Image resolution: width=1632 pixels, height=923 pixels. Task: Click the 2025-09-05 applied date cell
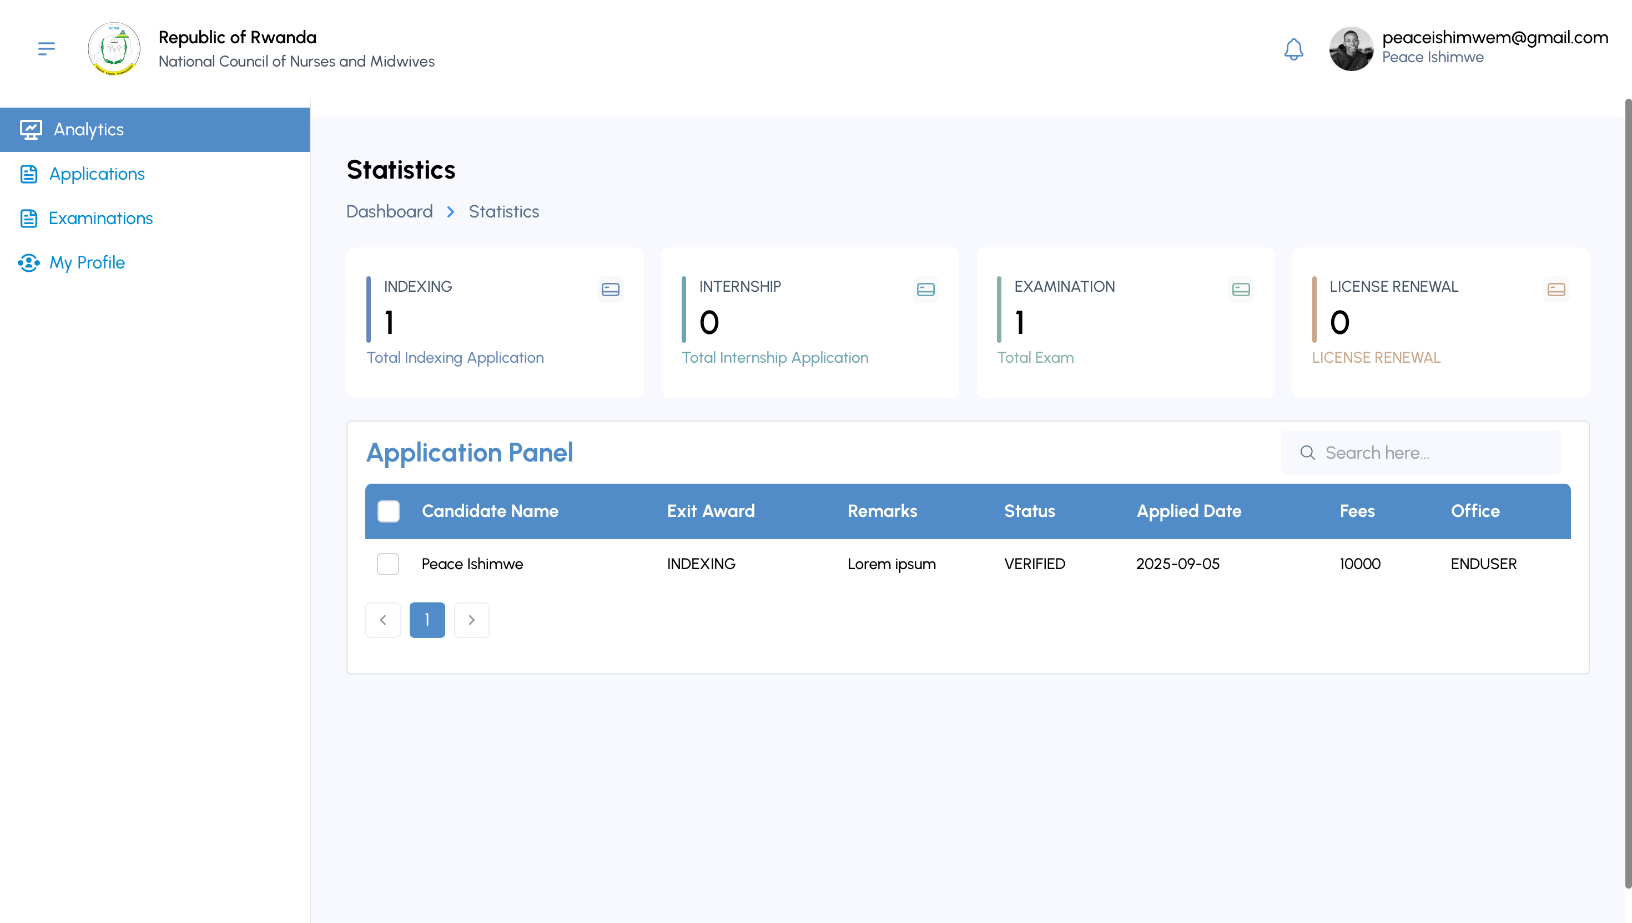[x=1177, y=564]
